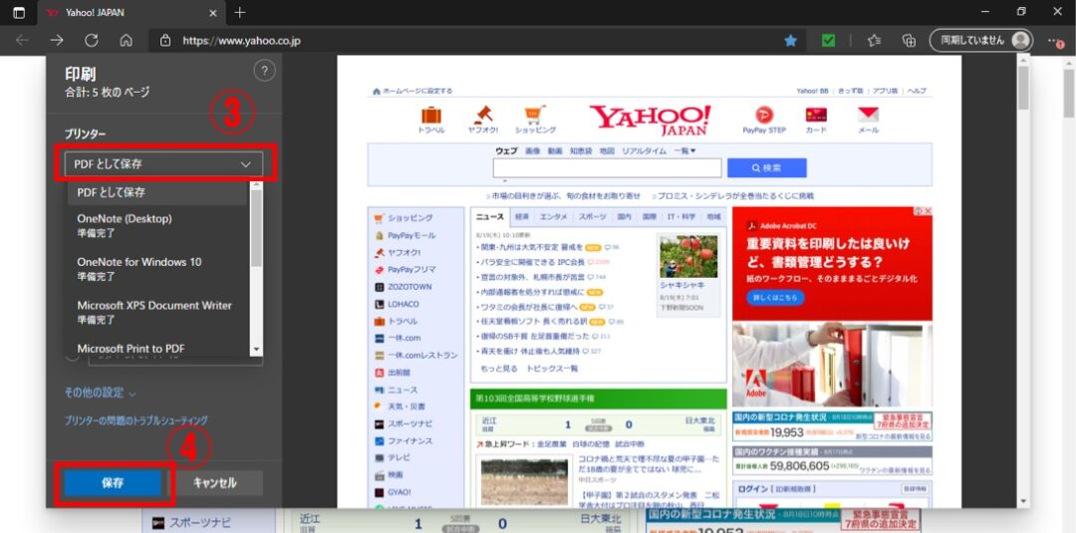Click the YAHOO! JAPAN logo in preview
Screen dimensions: 1076x533
click(x=650, y=120)
